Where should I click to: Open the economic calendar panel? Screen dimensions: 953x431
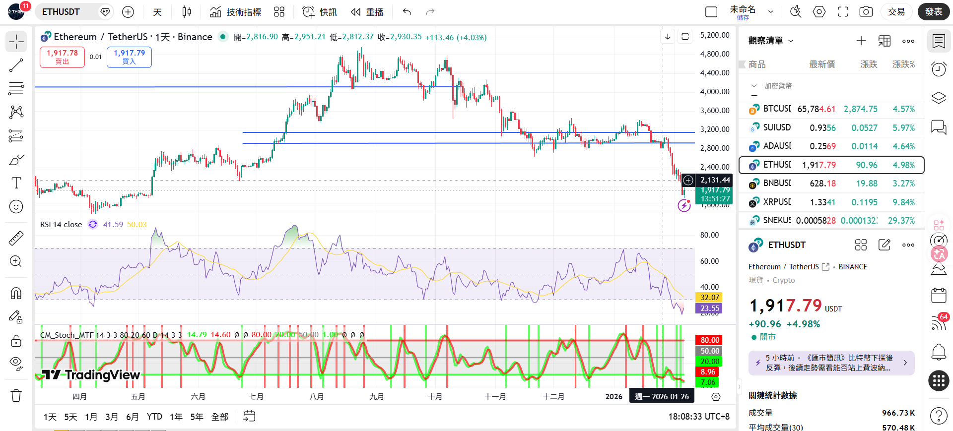[939, 295]
